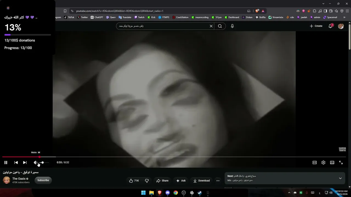Screen dimensions: 351x197
Task: Open The Oasis channel avatar
Action: coord(7,180)
